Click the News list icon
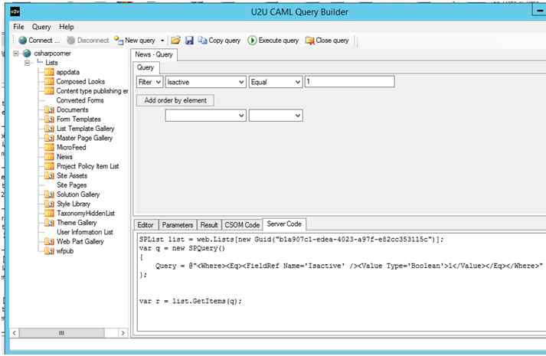Image resolution: width=546 pixels, height=356 pixels. point(49,157)
